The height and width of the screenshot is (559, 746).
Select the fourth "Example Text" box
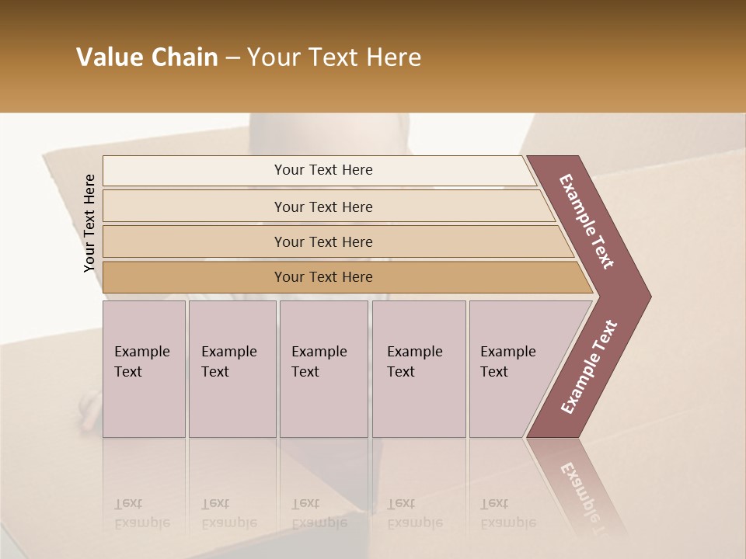pos(419,369)
